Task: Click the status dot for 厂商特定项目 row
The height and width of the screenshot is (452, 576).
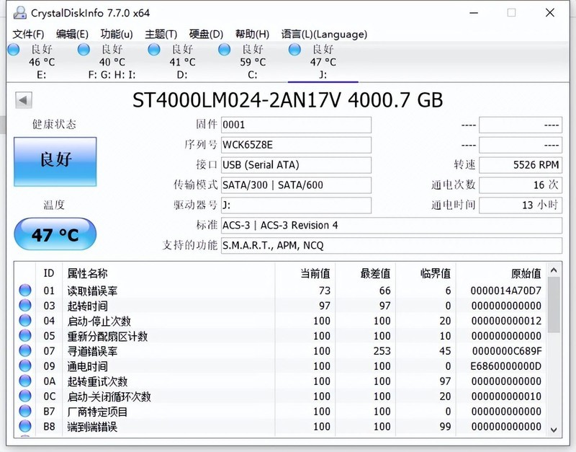Action: pos(25,411)
